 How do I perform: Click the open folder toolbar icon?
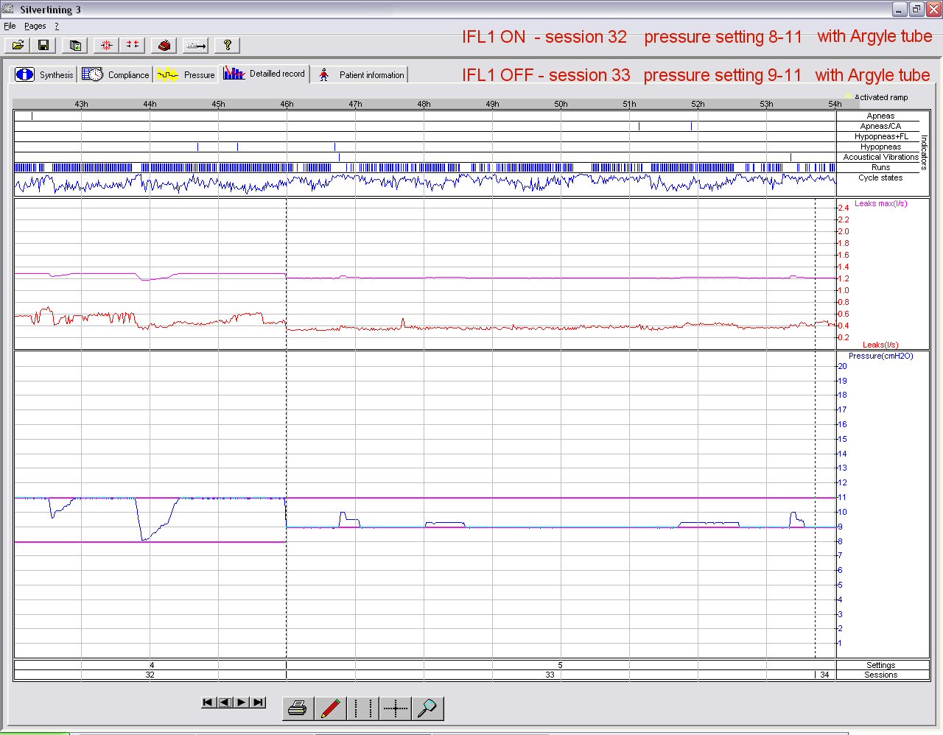tap(18, 46)
